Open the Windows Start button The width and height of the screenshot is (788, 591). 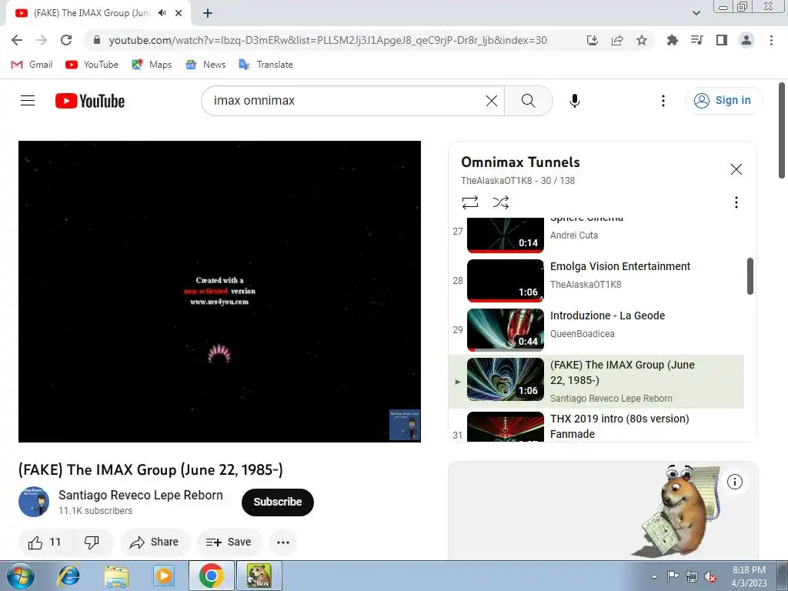click(21, 576)
